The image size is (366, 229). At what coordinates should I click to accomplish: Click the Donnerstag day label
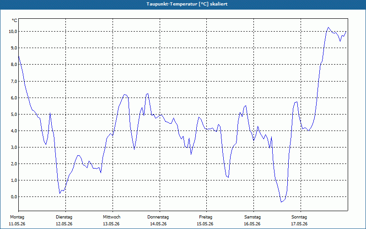(158, 217)
